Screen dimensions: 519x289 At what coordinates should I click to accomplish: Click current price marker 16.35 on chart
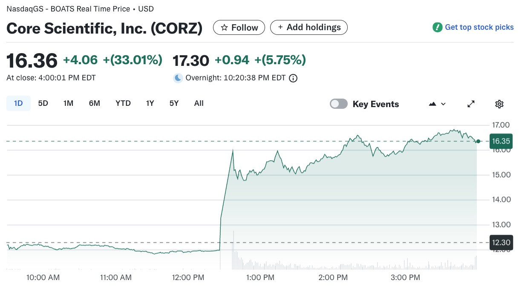point(501,141)
